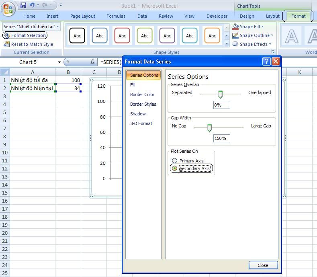Viewport: 317px width, 277px height.
Task: Click the Close button in Format Data Series
Action: point(263,265)
